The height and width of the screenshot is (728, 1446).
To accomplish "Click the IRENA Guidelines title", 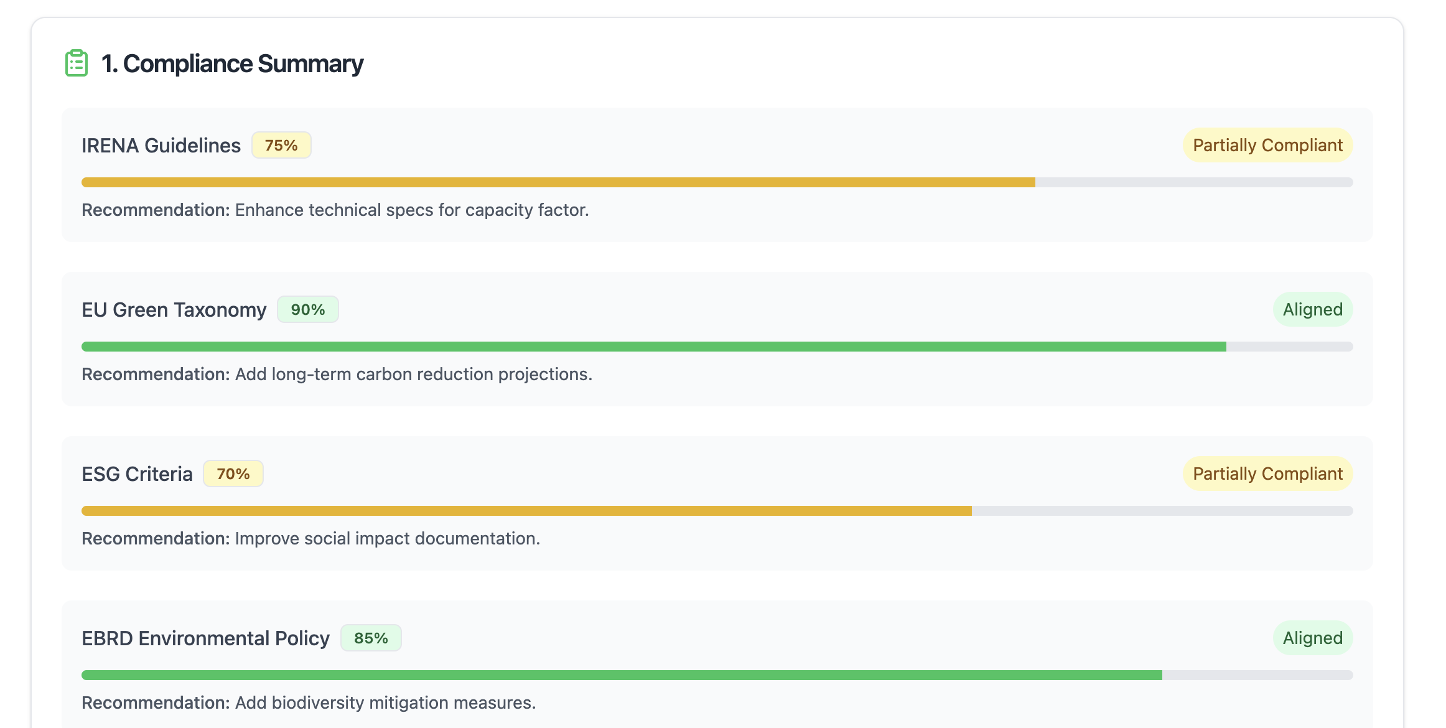I will 161,145.
